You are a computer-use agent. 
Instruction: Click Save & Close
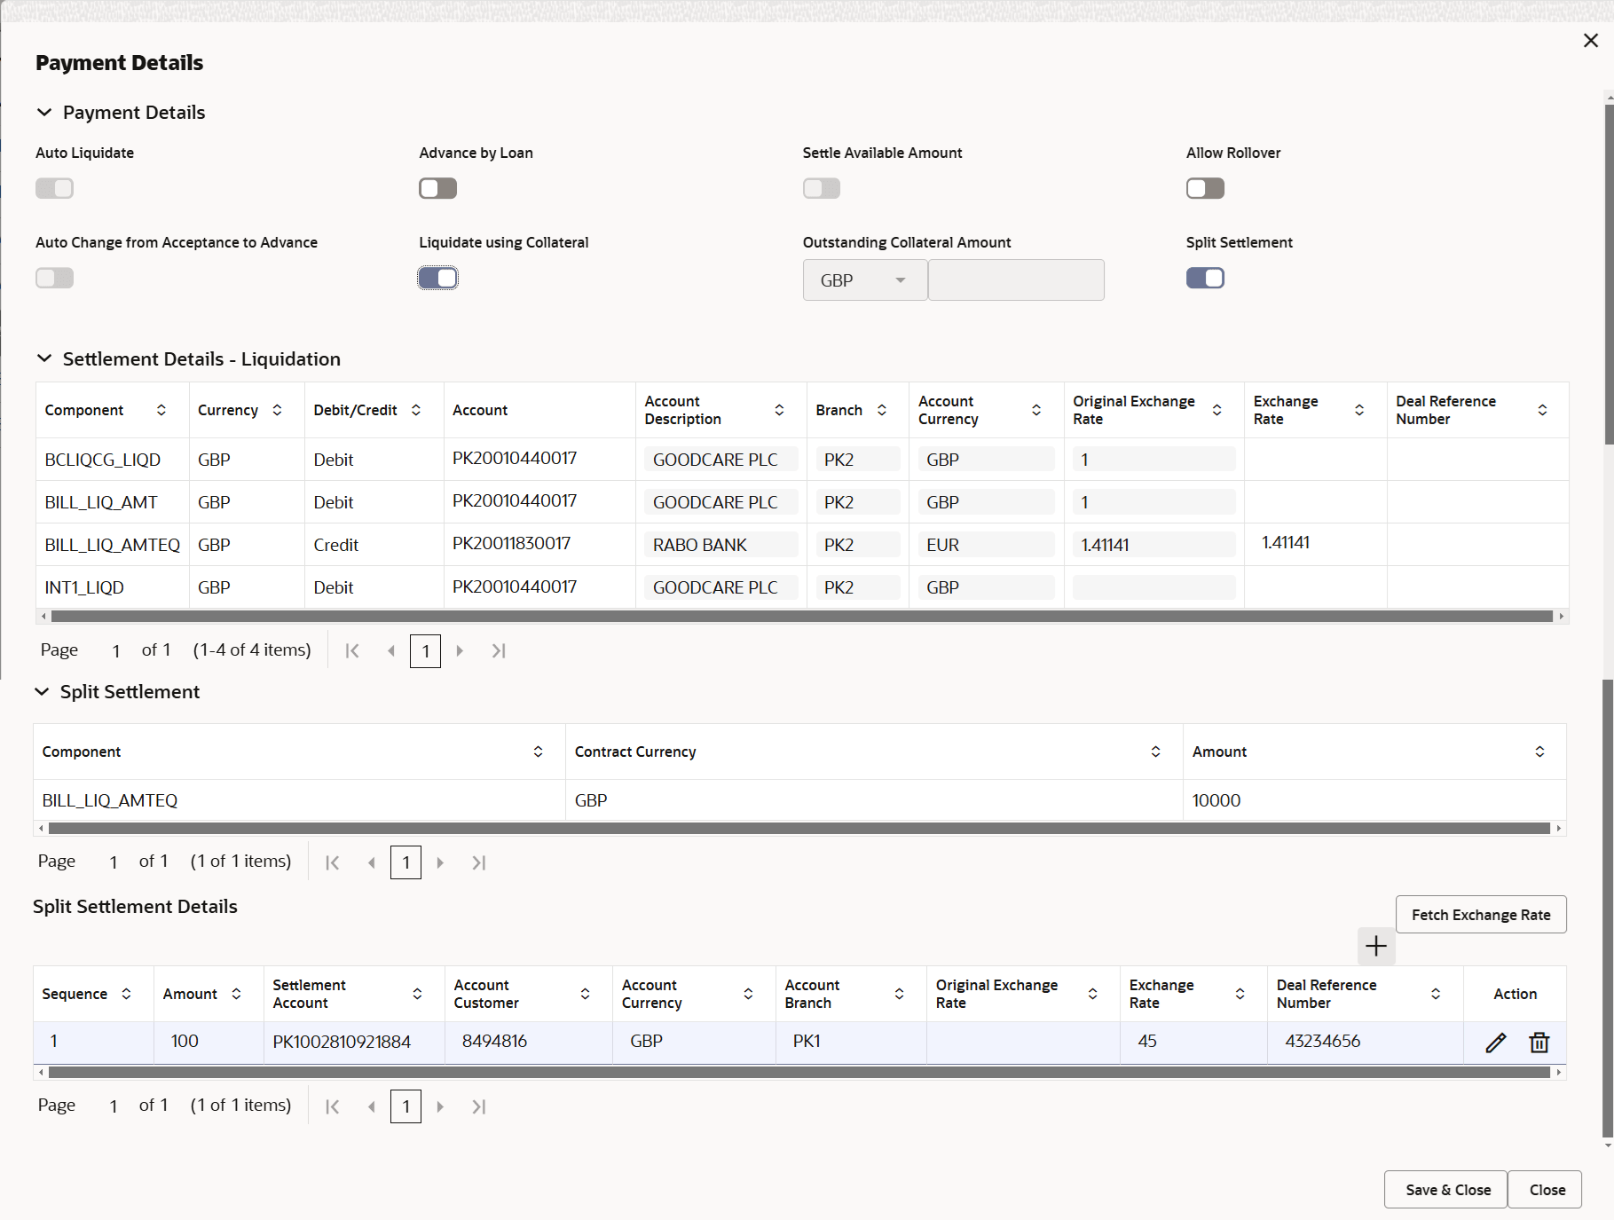tap(1445, 1189)
